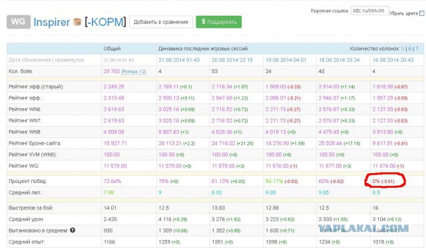This screenshot has width=426, height=248.
Task: Click average level value 7.98
Action: tap(108, 192)
